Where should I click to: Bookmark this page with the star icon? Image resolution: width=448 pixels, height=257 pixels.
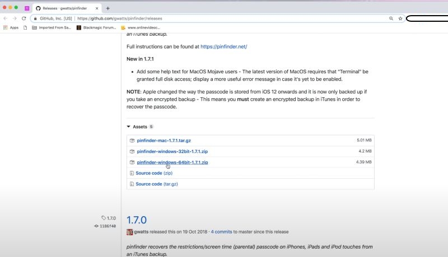(400, 18)
